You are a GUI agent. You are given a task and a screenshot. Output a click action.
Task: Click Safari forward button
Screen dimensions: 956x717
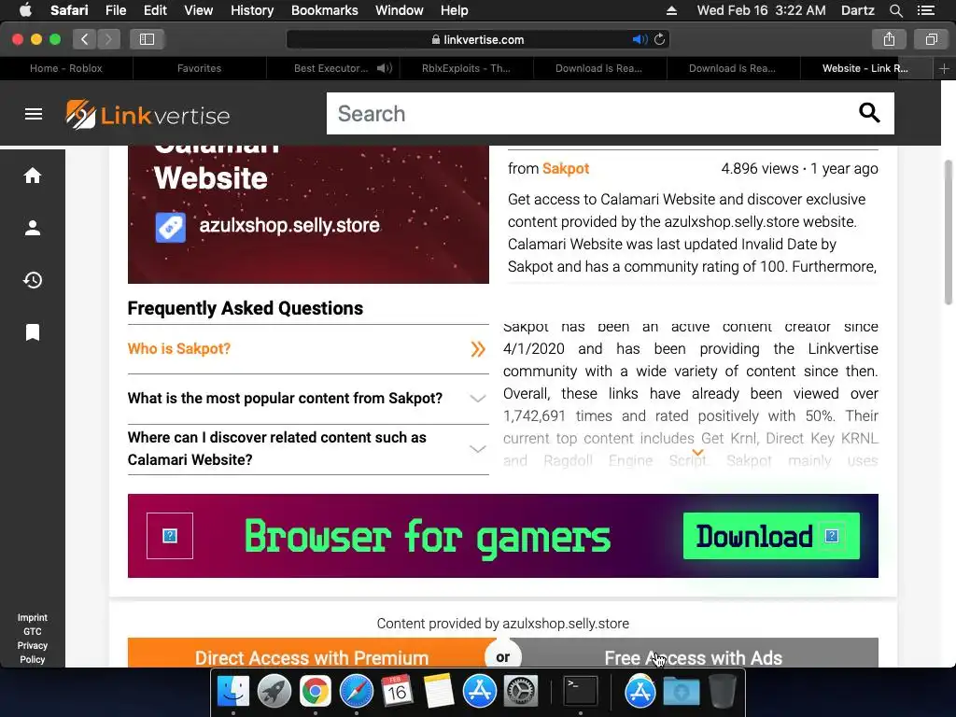pyautogui.click(x=108, y=39)
